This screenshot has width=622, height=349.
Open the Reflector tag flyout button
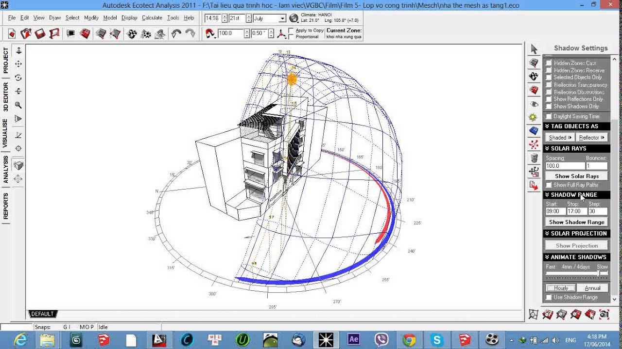pos(592,138)
